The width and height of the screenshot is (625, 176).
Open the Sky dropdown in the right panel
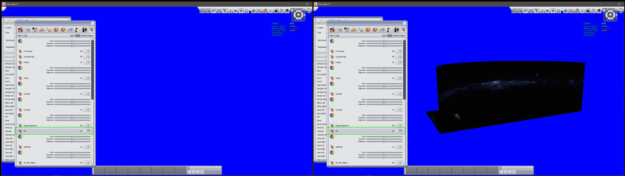pyautogui.click(x=397, y=131)
